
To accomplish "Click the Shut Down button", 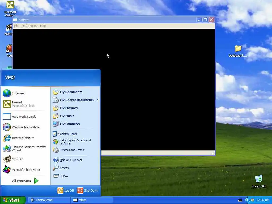I will [88, 190].
